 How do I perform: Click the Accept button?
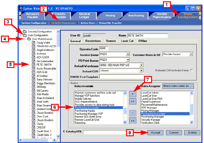(155, 133)
